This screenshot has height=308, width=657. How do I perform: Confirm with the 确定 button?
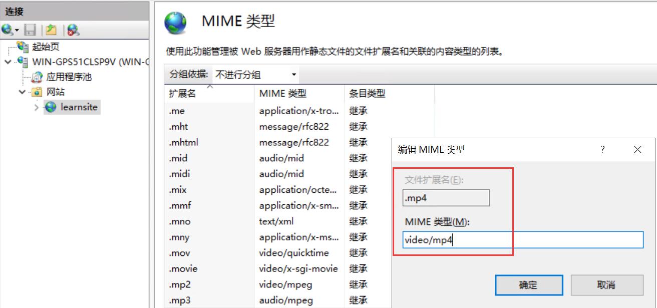click(x=528, y=285)
